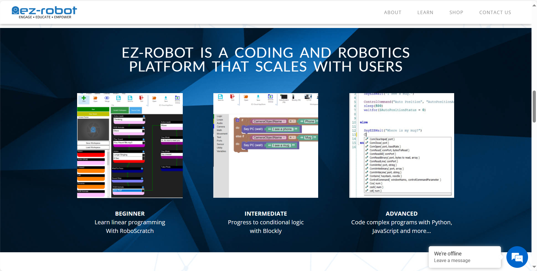Screen dimensions: 537x271
Task: Click Leave a message in the chat box
Action: pos(452,260)
